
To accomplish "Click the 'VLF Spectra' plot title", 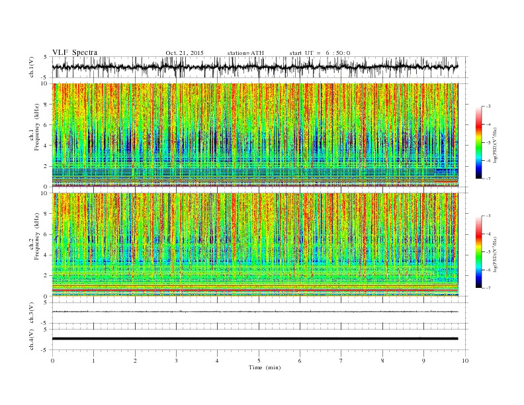I will coord(75,52).
